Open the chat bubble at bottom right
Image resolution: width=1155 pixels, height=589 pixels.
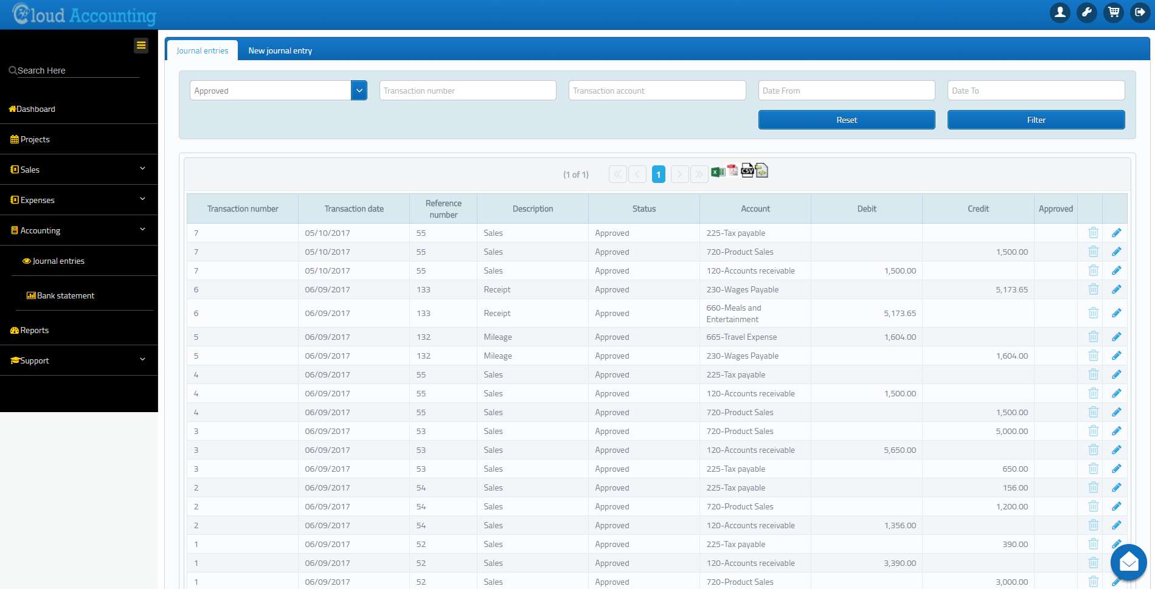(1128, 562)
